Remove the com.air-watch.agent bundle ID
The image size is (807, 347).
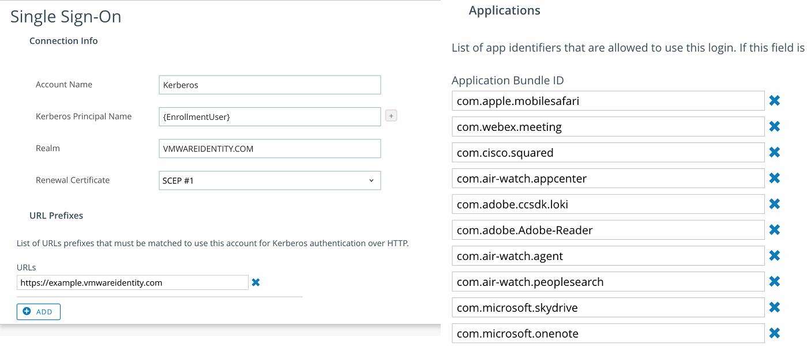tap(775, 256)
